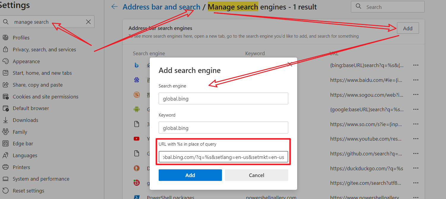Open more options for the Bing row

tap(416, 65)
